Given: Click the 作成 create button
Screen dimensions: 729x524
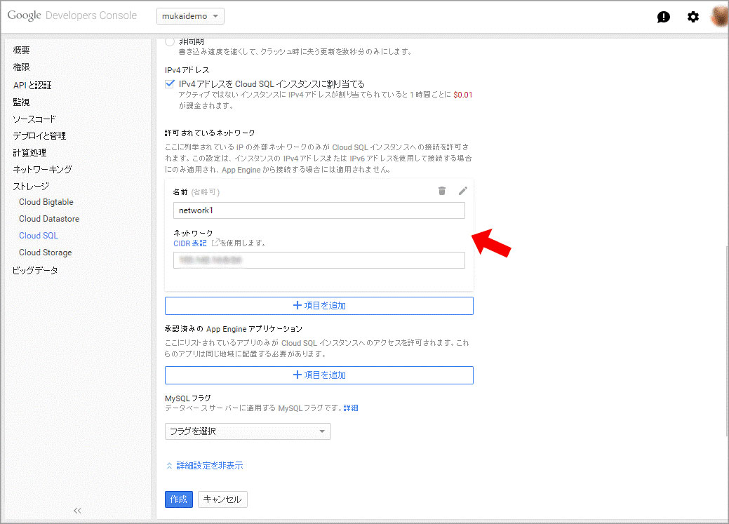Looking at the screenshot, I should click(x=179, y=499).
